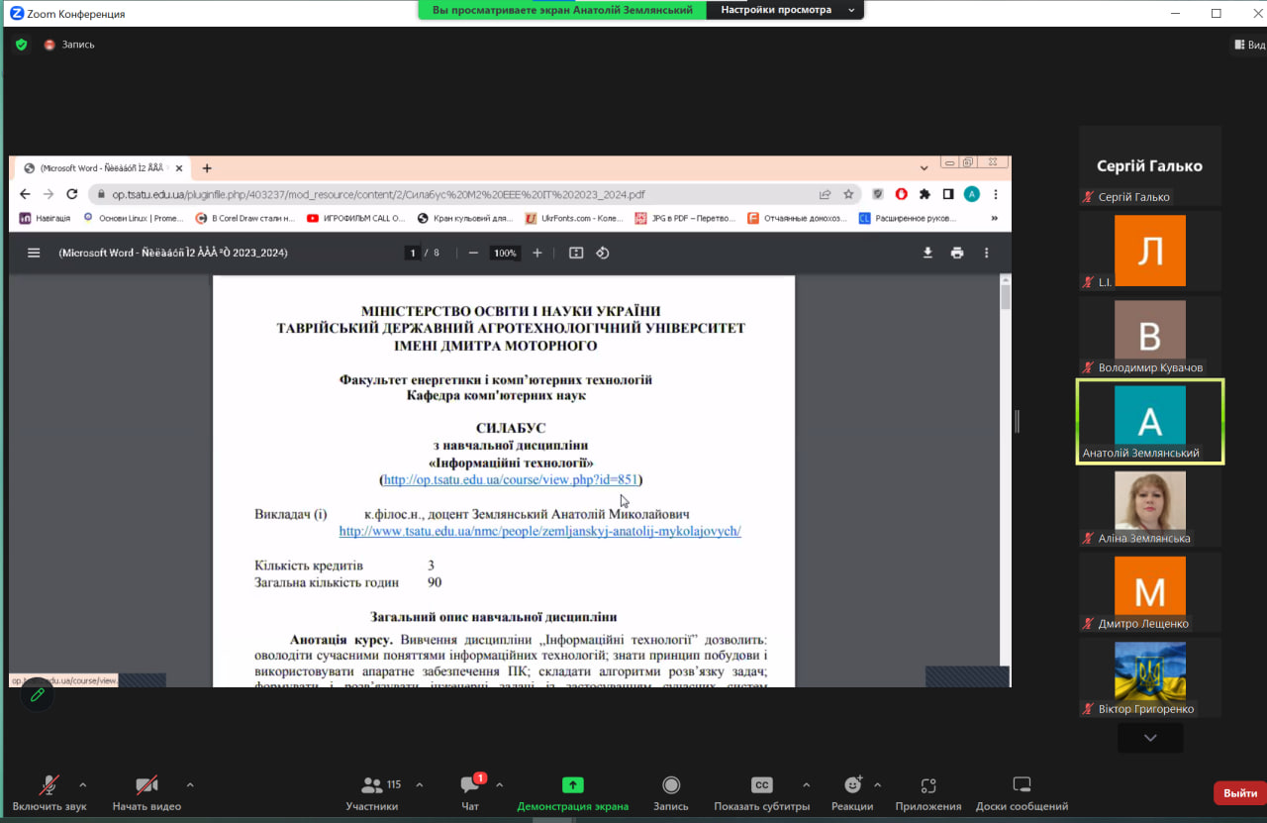
Task: Open Доски сообщений whiteboards
Action: [x=1022, y=792]
